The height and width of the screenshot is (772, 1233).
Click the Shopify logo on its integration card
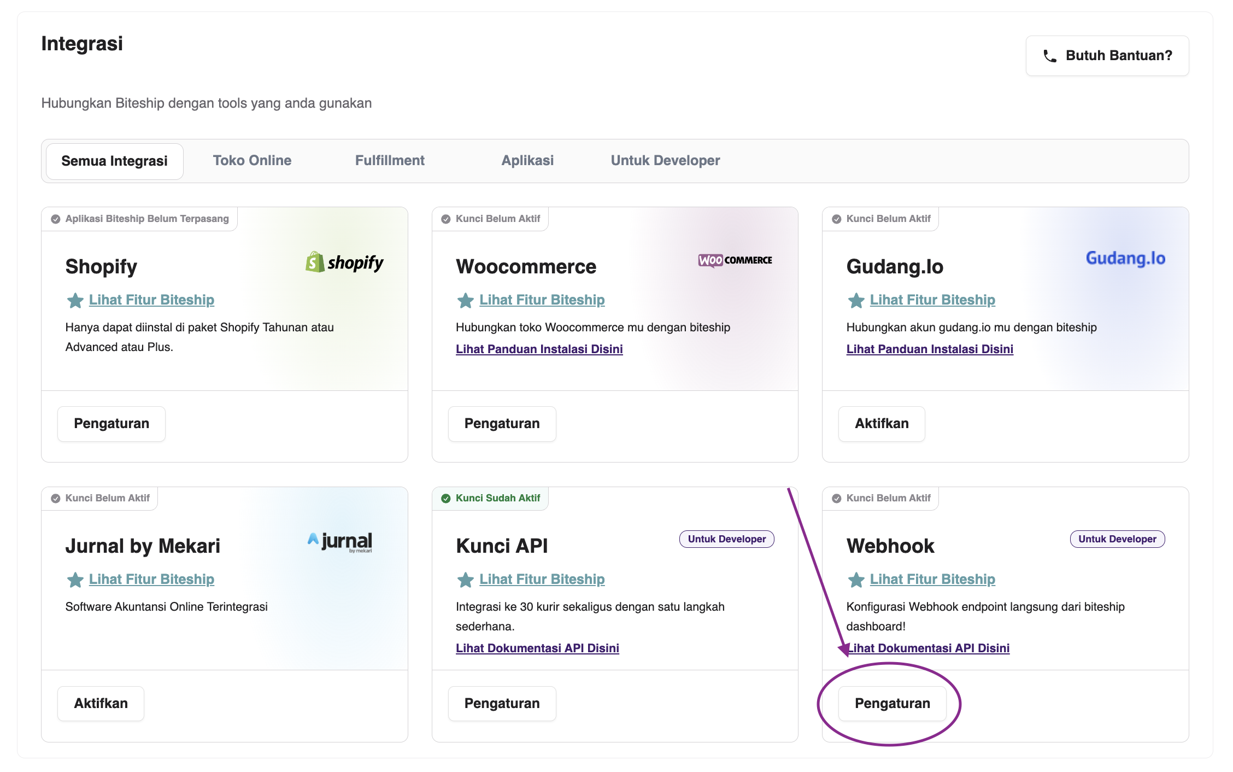tap(344, 263)
